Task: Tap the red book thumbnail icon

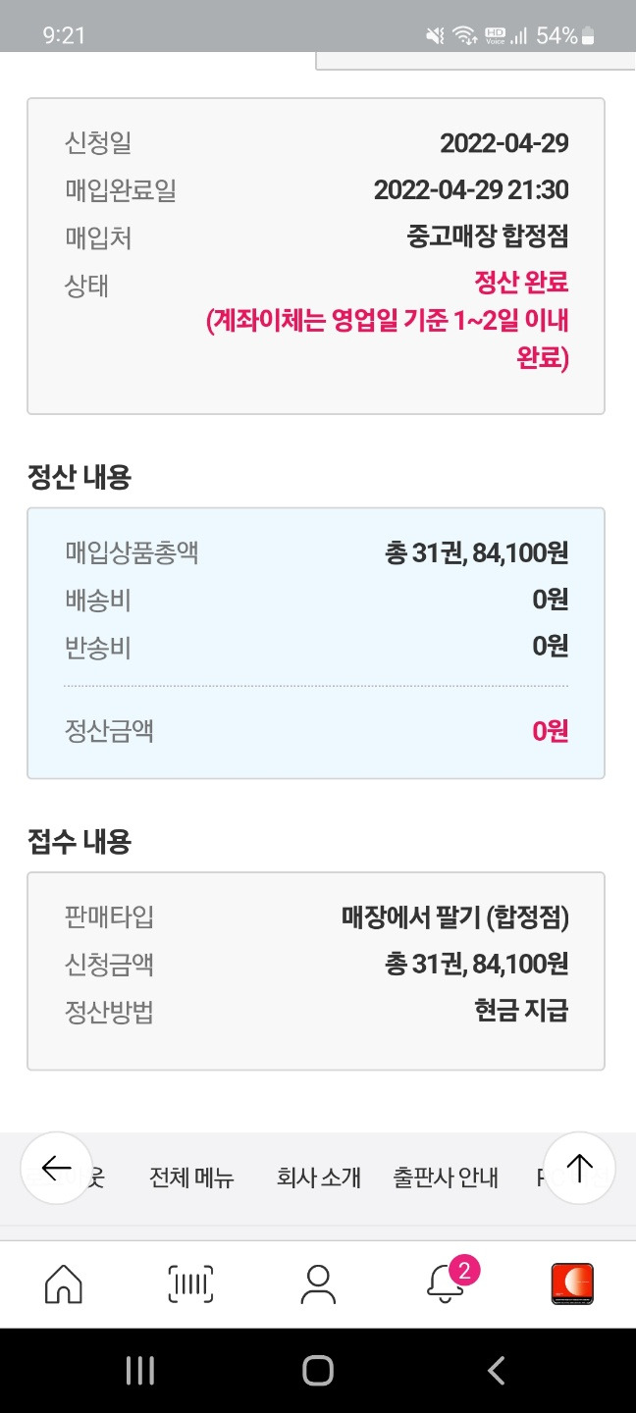Action: (x=572, y=1283)
